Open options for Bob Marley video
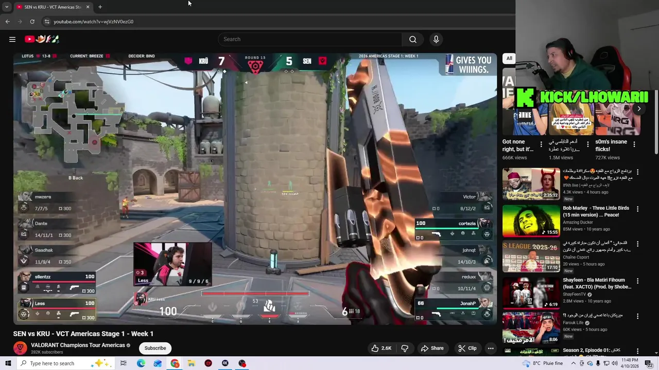The image size is (659, 370). click(637, 209)
